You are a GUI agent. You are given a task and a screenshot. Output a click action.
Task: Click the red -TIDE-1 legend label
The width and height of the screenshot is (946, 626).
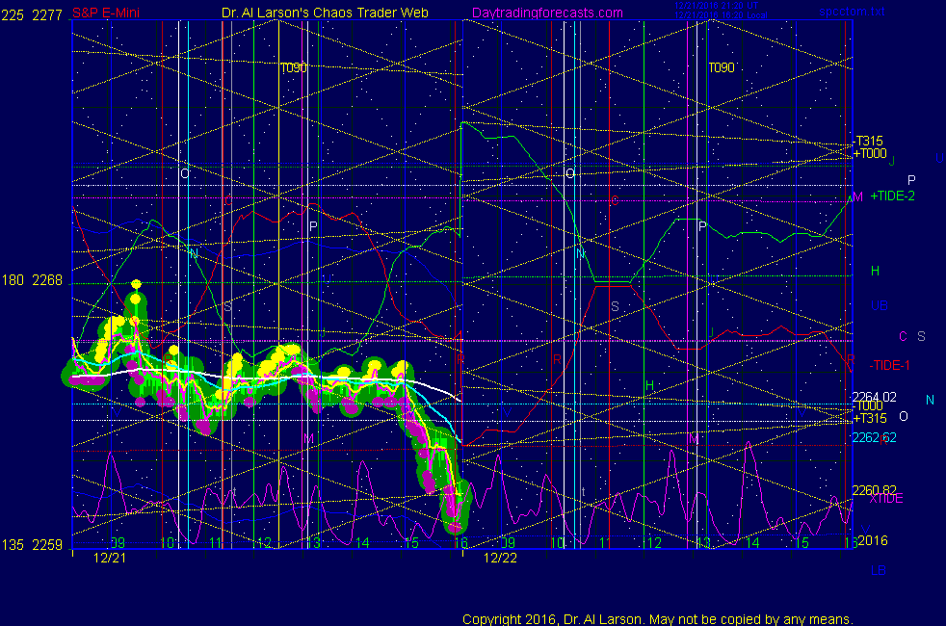tap(889, 365)
